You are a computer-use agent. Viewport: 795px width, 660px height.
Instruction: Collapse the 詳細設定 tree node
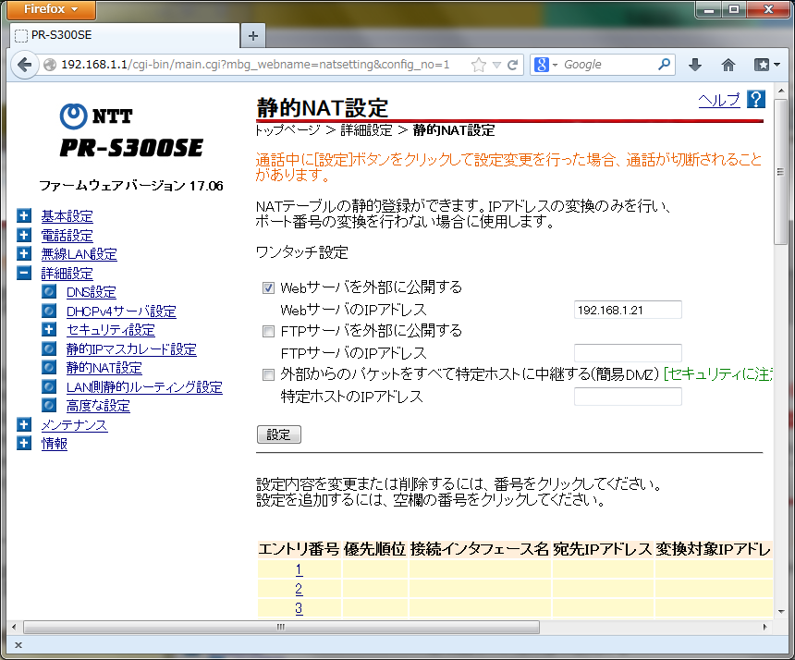(x=24, y=273)
